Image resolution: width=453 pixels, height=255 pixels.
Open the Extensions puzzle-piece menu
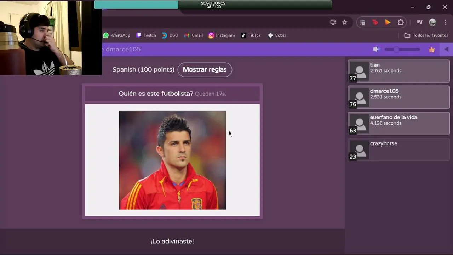point(401,22)
